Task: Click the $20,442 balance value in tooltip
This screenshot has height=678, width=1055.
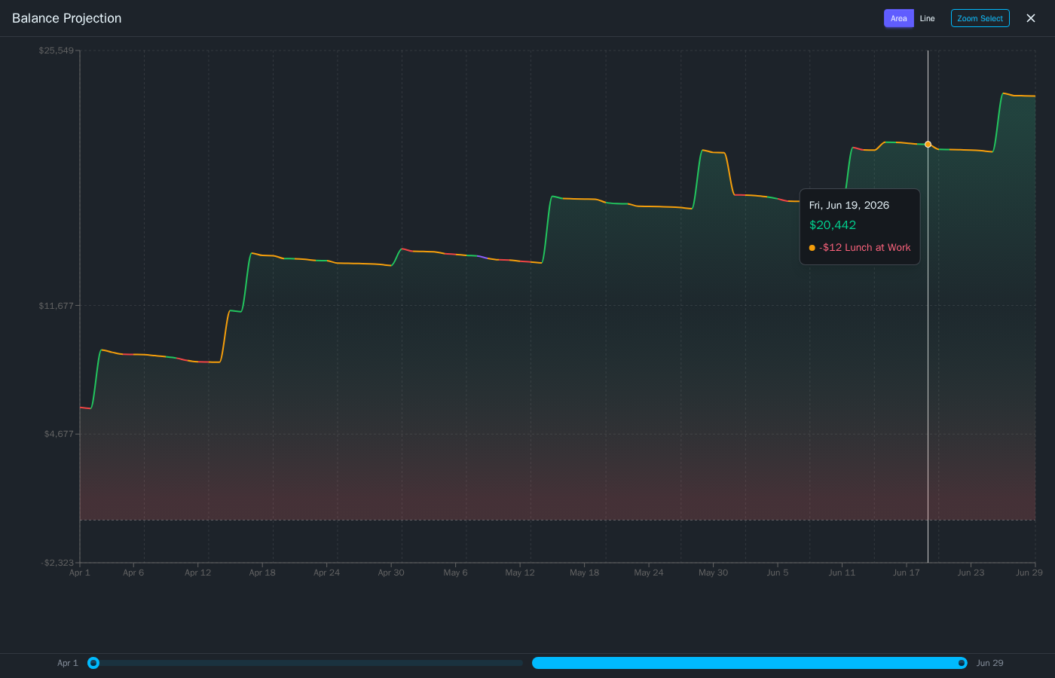Action: pyautogui.click(x=832, y=224)
